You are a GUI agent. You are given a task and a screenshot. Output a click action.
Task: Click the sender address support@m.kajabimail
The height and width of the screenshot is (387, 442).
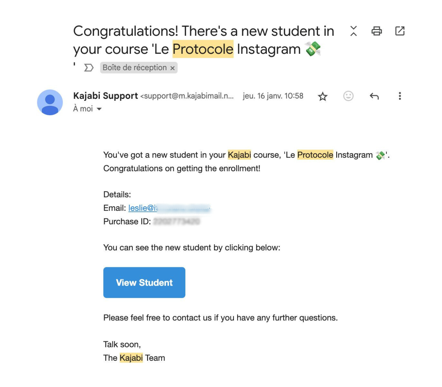(x=187, y=96)
